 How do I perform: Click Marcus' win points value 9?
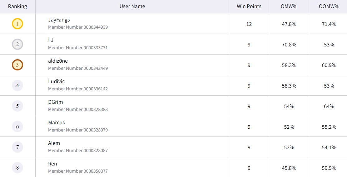point(249,127)
